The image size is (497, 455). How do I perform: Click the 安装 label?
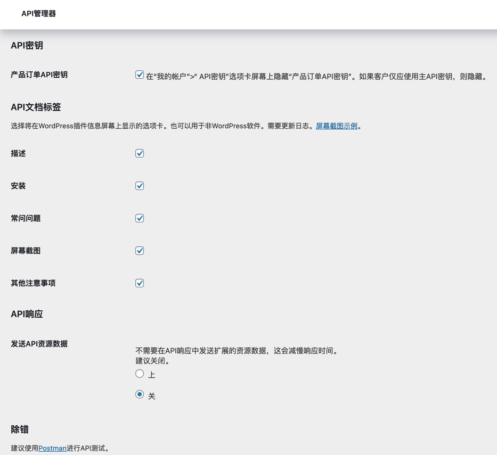click(x=18, y=186)
